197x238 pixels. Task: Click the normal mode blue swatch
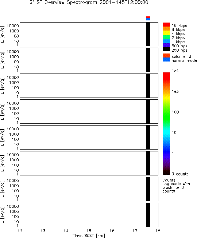point(166,60)
